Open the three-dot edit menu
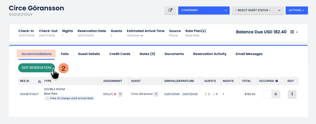 click(292, 94)
